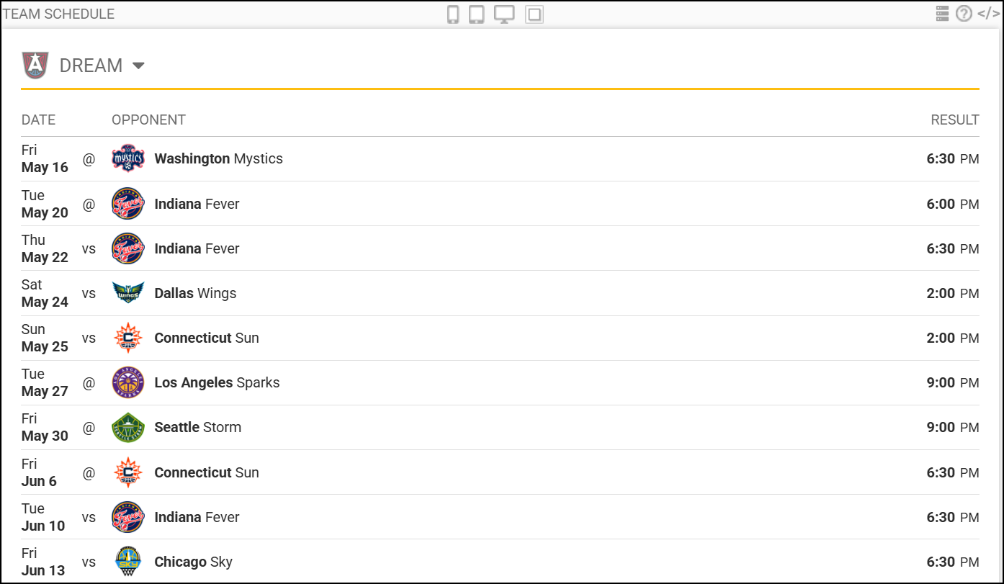Open the embed code icon

pyautogui.click(x=989, y=14)
